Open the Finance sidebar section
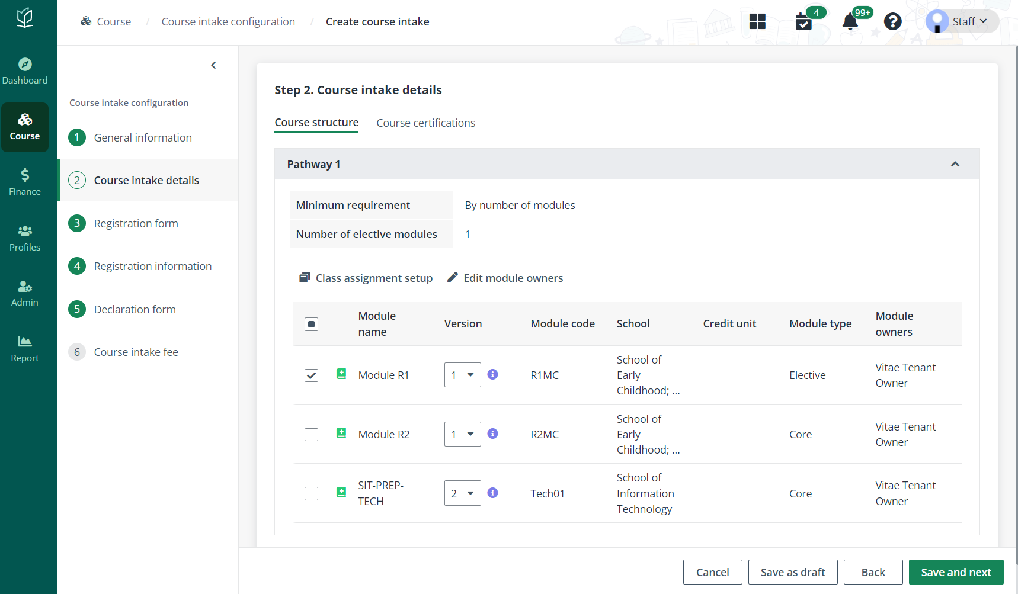Screen dimensions: 1018x594 pos(25,182)
